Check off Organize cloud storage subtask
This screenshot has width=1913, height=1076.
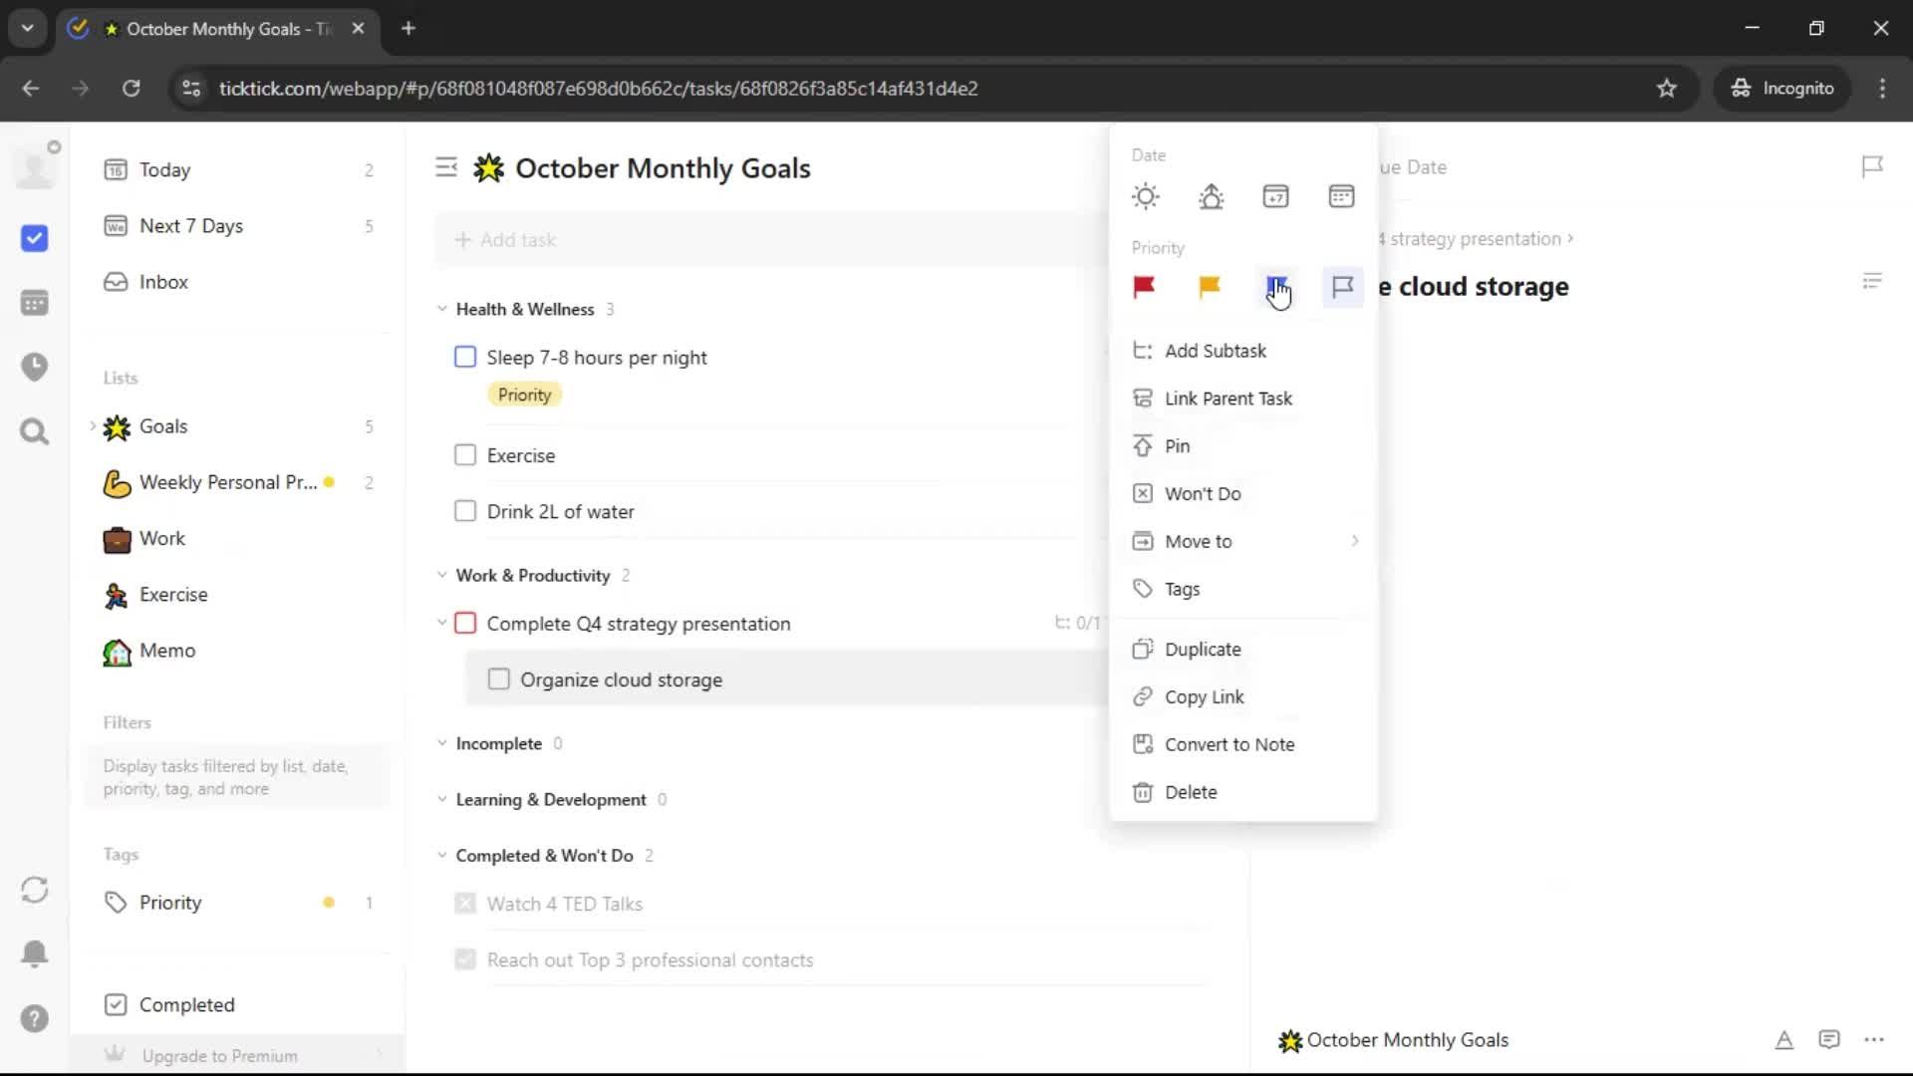(x=499, y=679)
